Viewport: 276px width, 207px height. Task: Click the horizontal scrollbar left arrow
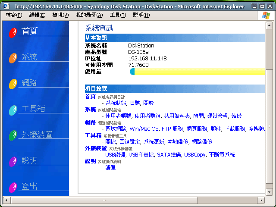pos(6,200)
